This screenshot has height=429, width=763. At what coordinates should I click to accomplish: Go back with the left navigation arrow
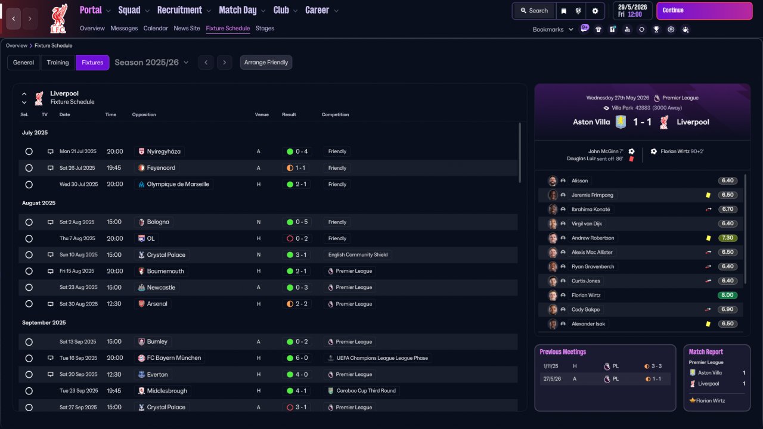point(14,18)
